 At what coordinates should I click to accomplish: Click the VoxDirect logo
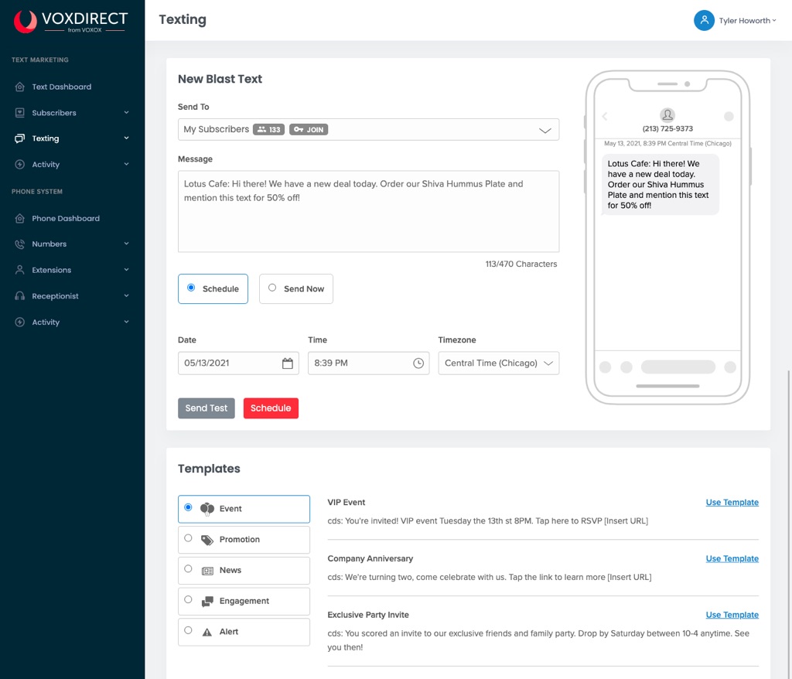click(x=71, y=21)
